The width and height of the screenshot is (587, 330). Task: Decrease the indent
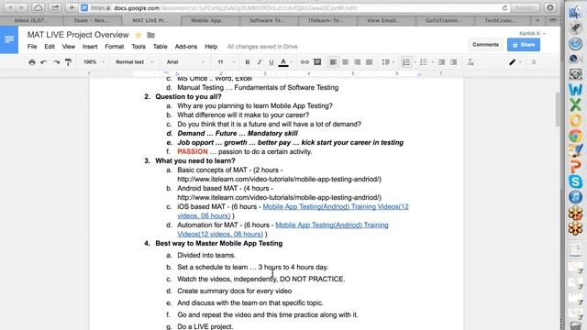click(x=441, y=62)
